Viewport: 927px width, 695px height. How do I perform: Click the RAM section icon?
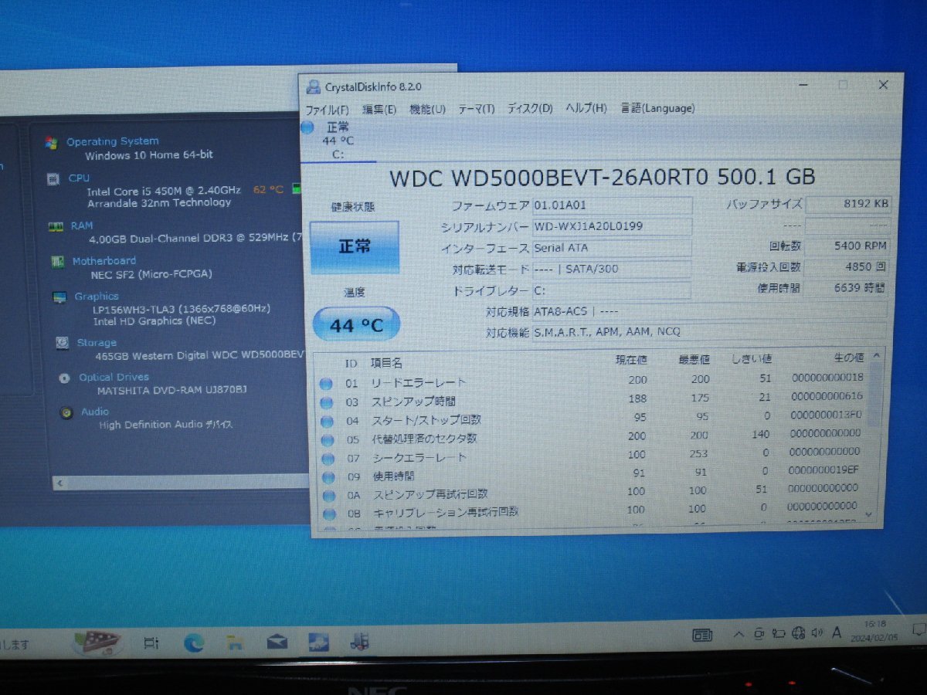[55, 225]
